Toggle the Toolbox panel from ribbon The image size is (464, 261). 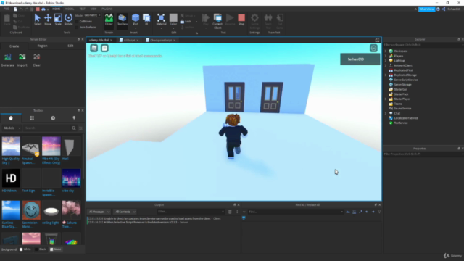click(123, 20)
